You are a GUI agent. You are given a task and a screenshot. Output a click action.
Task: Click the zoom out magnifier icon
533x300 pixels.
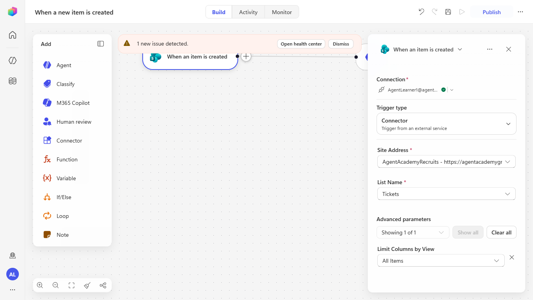pos(55,285)
